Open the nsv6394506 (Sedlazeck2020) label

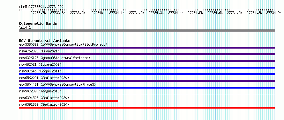point(44,98)
